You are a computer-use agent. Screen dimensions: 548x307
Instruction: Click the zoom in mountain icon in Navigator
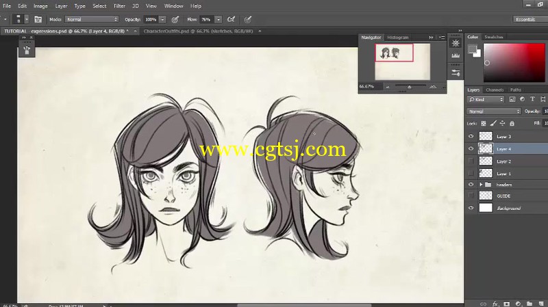[x=433, y=86]
